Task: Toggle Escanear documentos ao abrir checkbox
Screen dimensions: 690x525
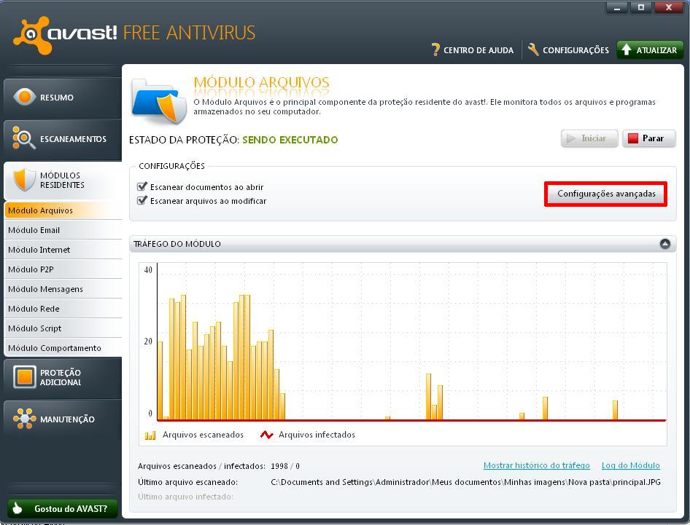Action: coord(142,186)
